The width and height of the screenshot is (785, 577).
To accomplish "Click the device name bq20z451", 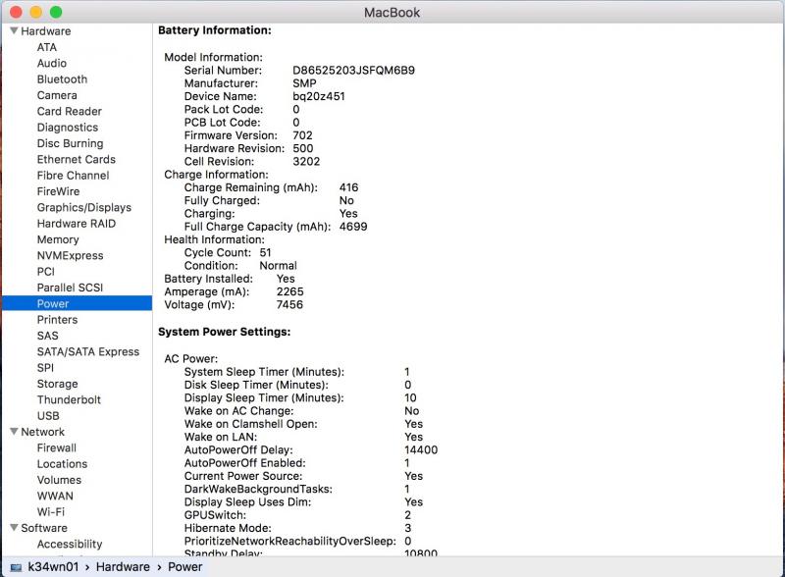I will 318,96.
